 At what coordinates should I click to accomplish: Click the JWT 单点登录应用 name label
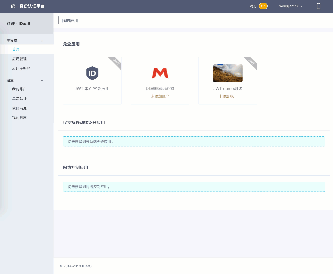coord(92,89)
